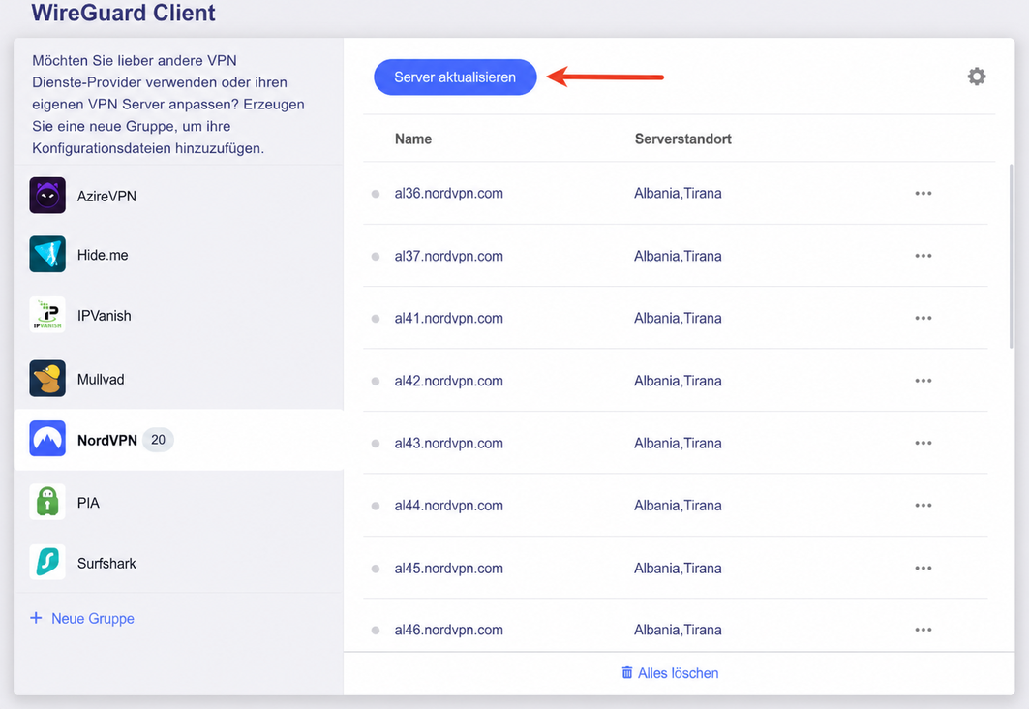Viewport: 1029px width, 709px height.
Task: Open more options for al36.nordvpn.com
Action: 923,193
